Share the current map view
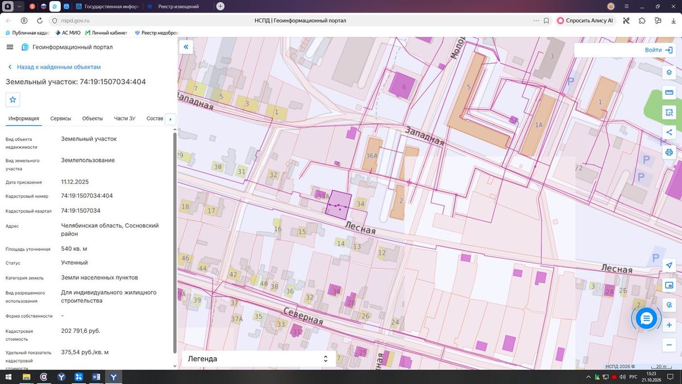The image size is (682, 384). [669, 133]
